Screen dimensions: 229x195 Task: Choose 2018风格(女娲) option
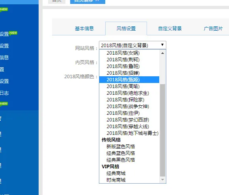click(129, 53)
